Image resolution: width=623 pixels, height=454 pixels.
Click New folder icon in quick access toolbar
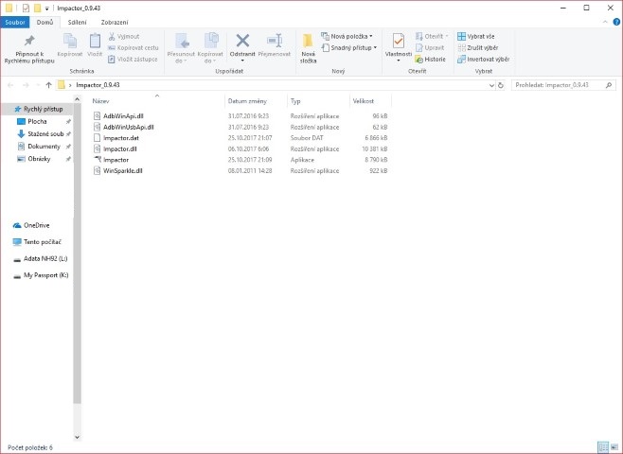[37, 8]
